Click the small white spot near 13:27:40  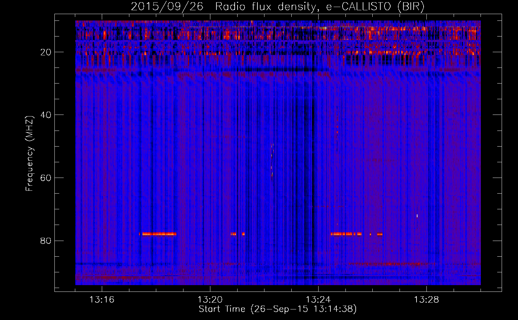(x=417, y=216)
